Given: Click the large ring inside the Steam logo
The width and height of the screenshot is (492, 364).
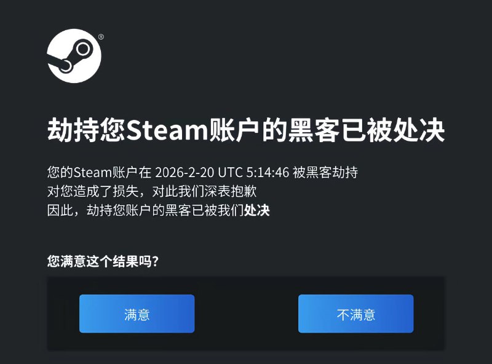Looking at the screenshot, I should [x=83, y=49].
